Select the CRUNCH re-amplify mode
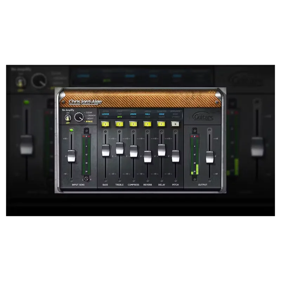 coord(91,116)
